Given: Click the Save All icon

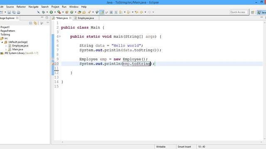Looking at the screenshot, I should [14, 12].
